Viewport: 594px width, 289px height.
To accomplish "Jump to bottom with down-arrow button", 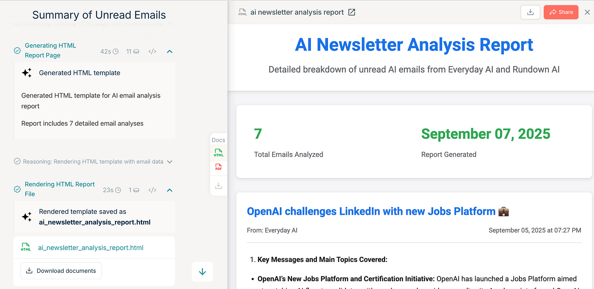I will pos(202,272).
